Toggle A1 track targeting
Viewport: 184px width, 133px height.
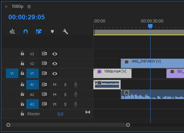point(32,85)
